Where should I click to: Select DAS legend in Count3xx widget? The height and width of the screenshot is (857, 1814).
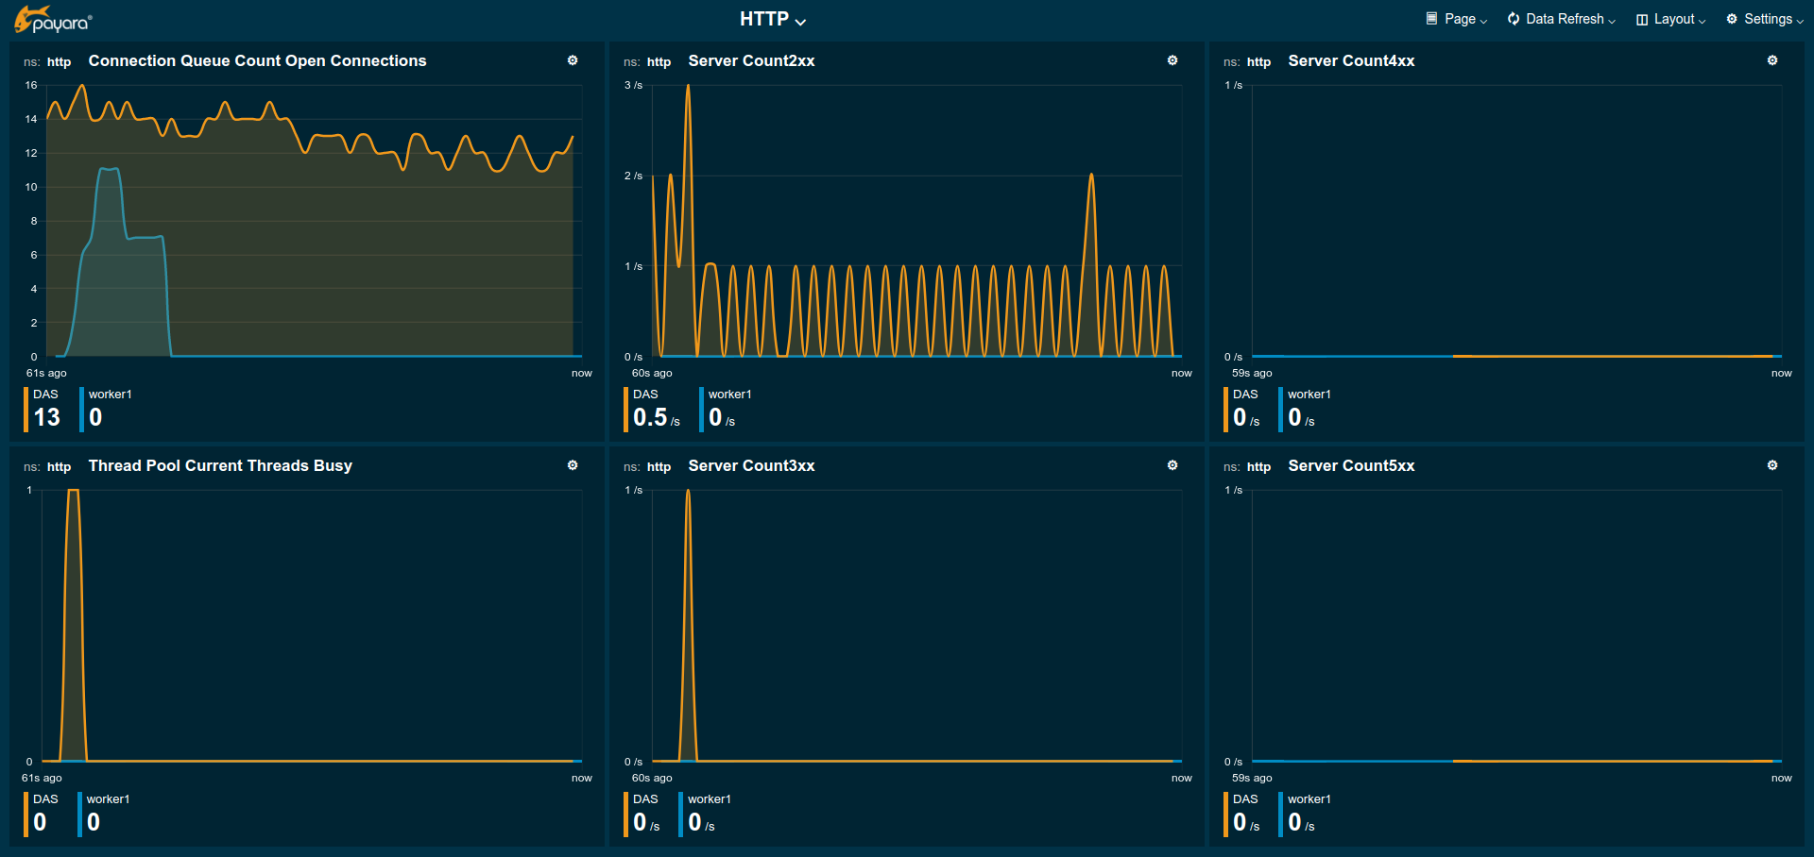pos(643,814)
